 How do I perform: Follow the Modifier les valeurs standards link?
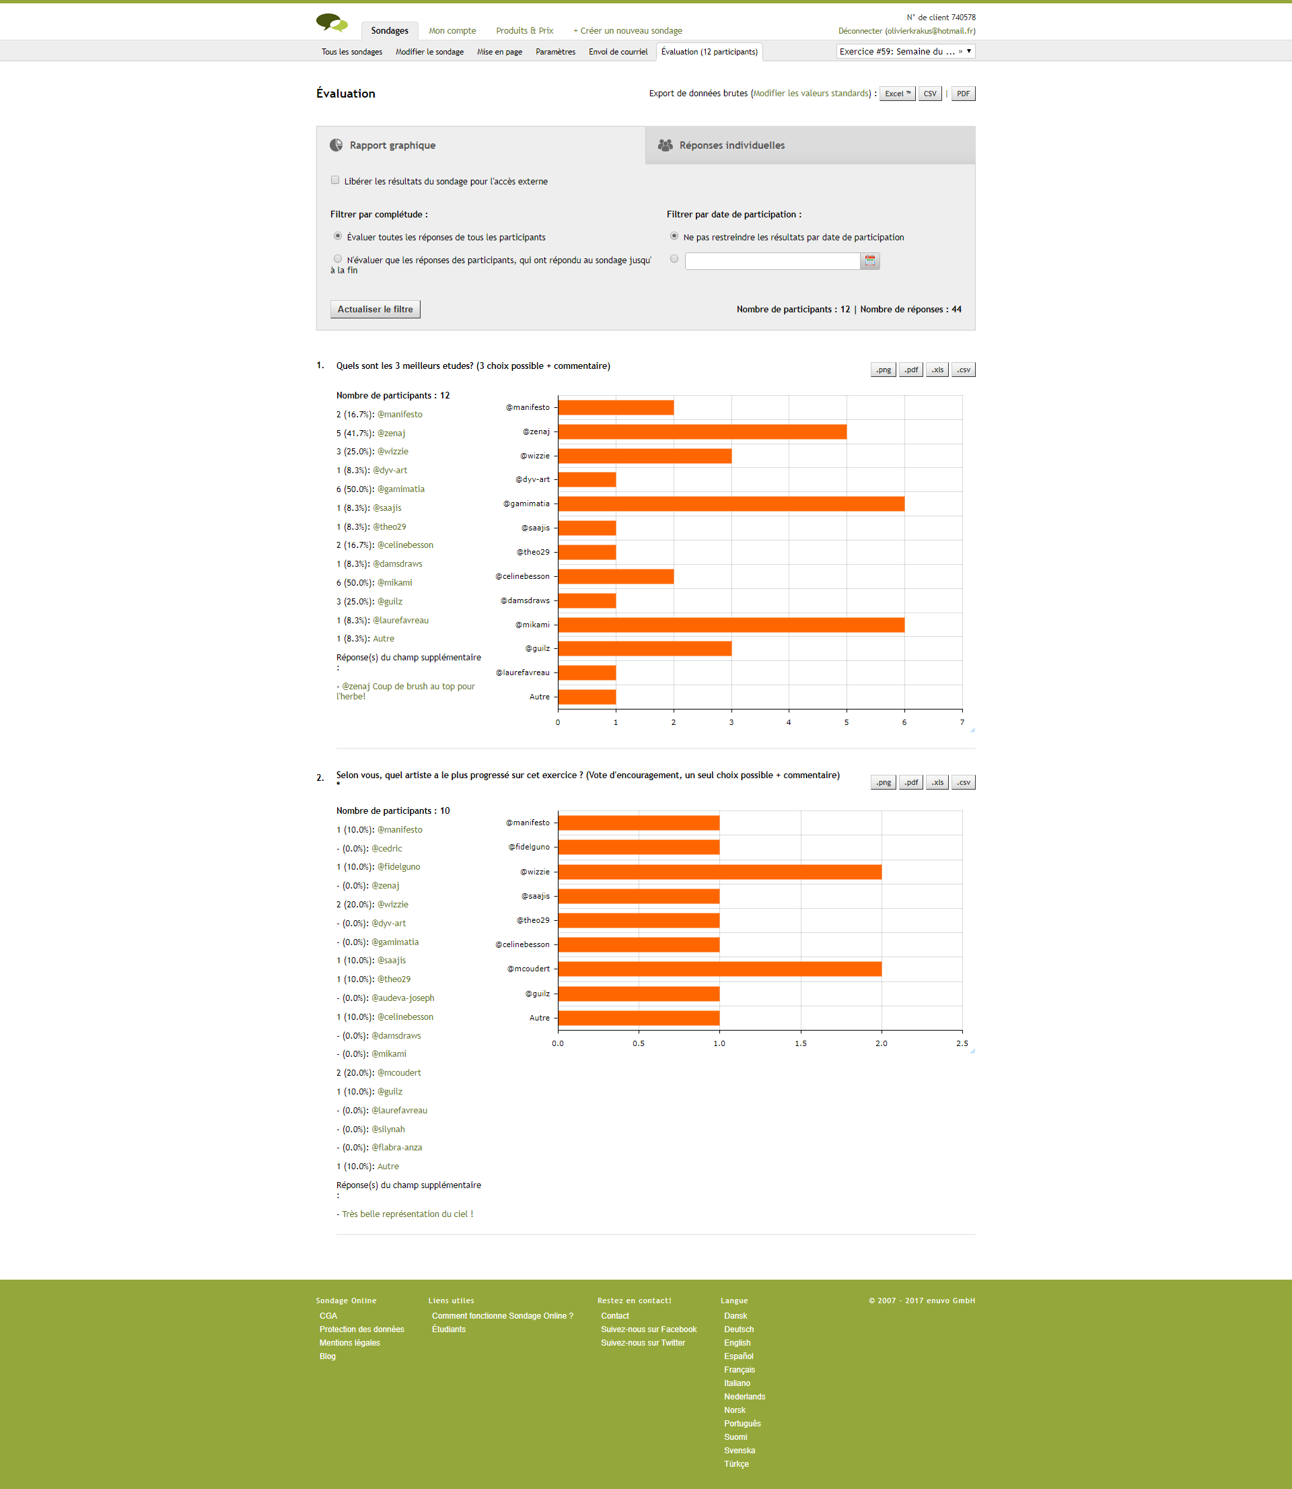(x=811, y=94)
